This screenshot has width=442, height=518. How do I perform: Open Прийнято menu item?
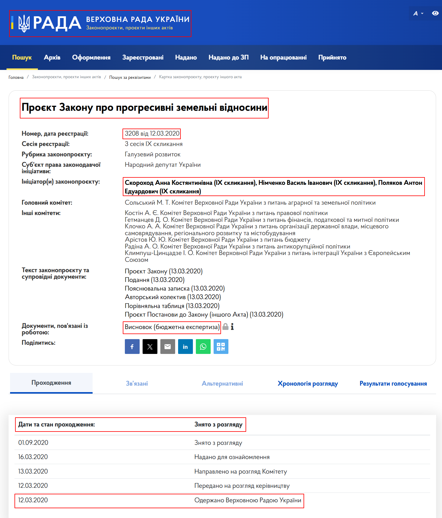[332, 57]
